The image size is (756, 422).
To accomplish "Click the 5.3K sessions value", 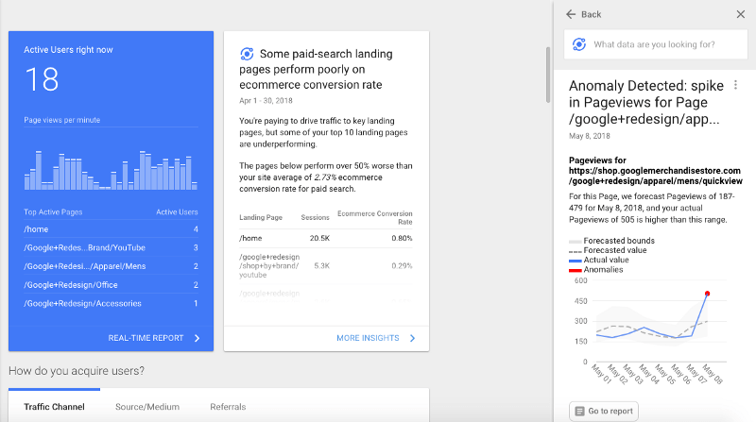I will (x=322, y=266).
